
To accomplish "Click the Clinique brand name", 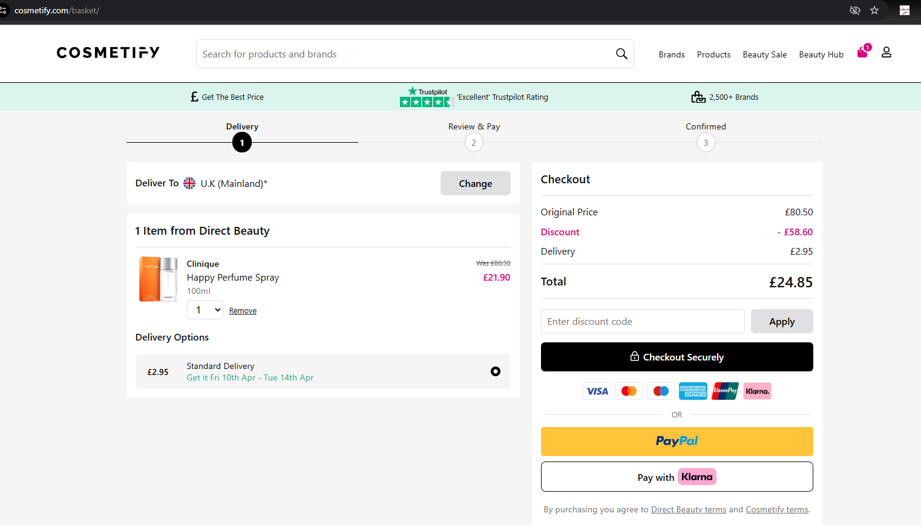I will click(x=203, y=264).
